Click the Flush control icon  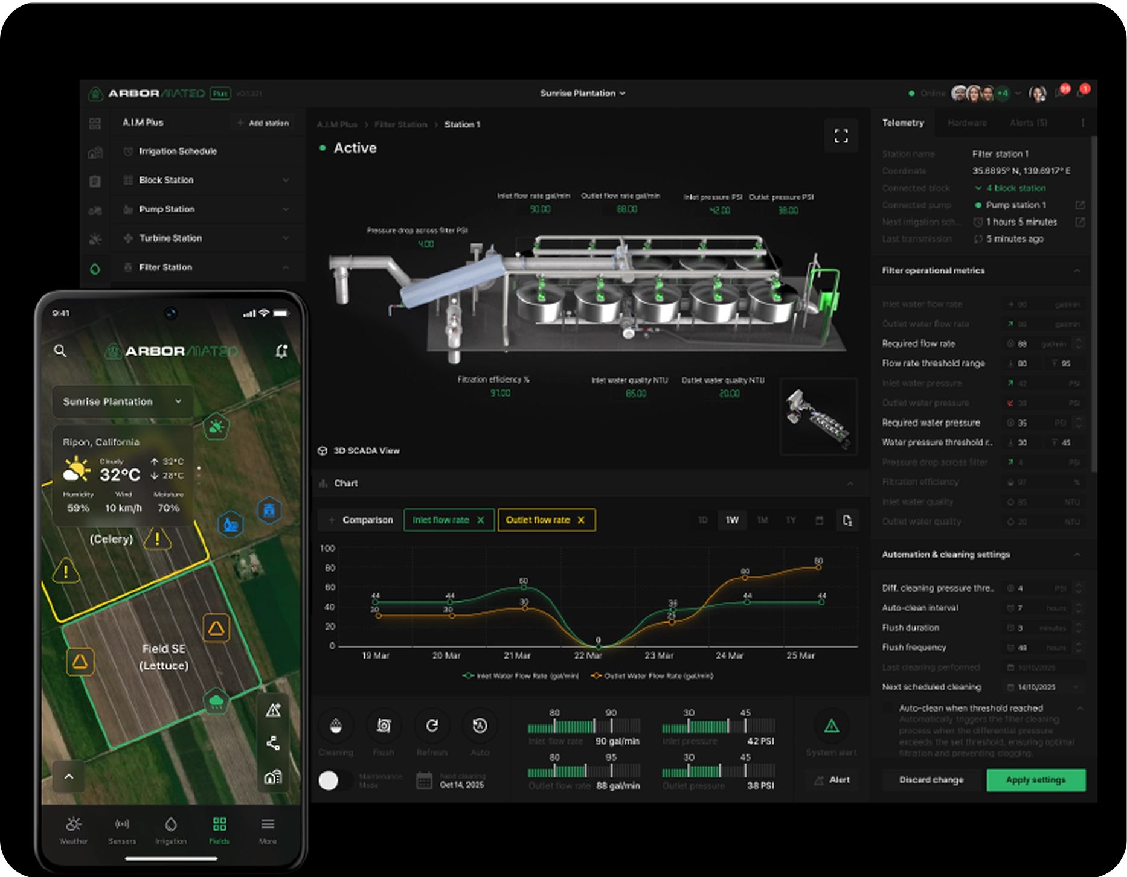point(384,726)
